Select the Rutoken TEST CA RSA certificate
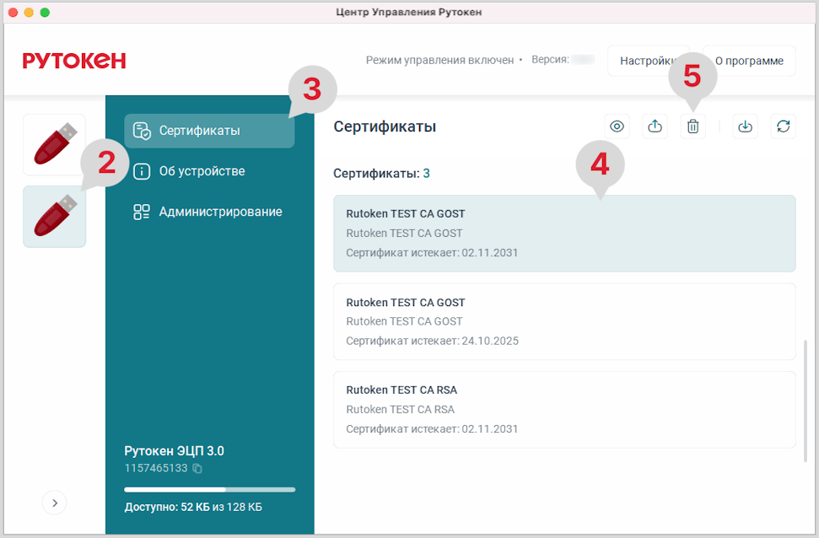The width and height of the screenshot is (819, 538). pos(564,409)
